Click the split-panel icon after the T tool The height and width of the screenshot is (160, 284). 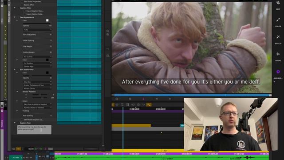[127, 105]
